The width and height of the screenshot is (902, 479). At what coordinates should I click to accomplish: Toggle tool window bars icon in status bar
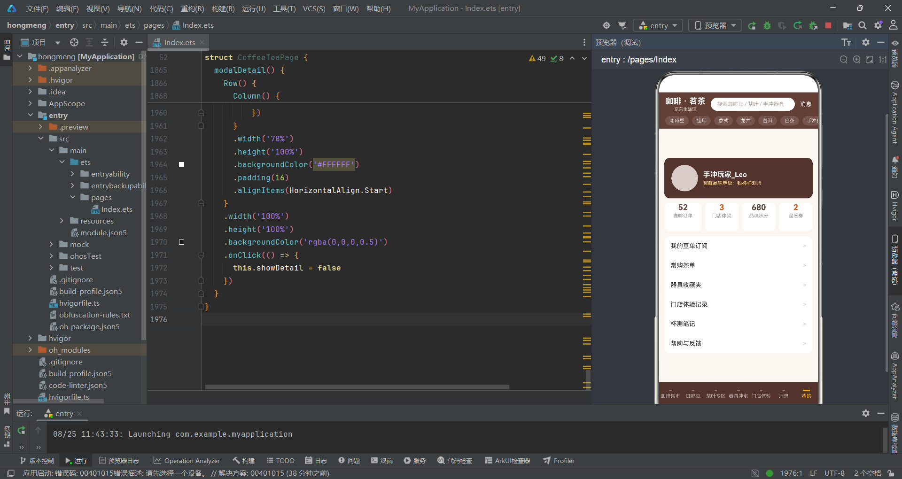pos(11,473)
